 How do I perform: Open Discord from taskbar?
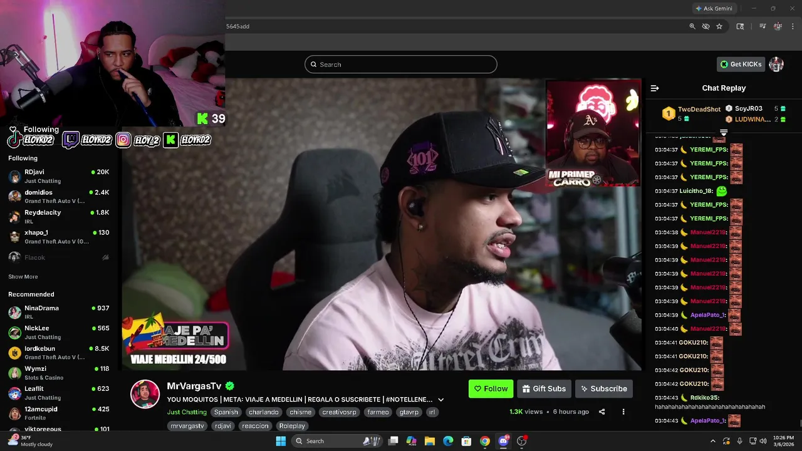[503, 441]
